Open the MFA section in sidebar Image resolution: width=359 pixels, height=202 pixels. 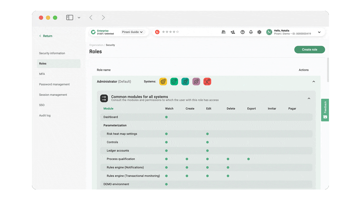click(42, 74)
